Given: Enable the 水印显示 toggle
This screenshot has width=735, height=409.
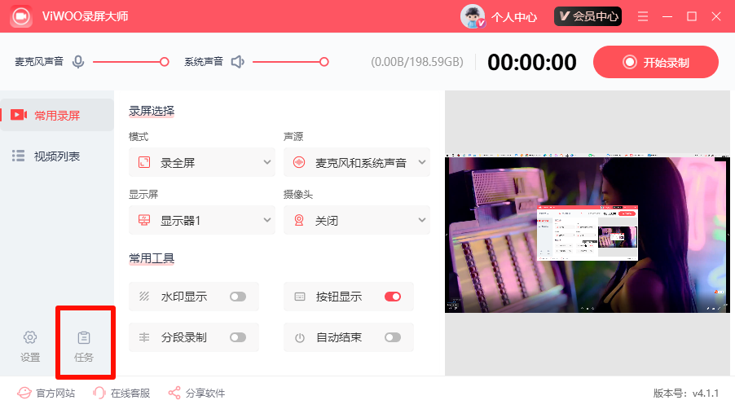Looking at the screenshot, I should [x=238, y=297].
